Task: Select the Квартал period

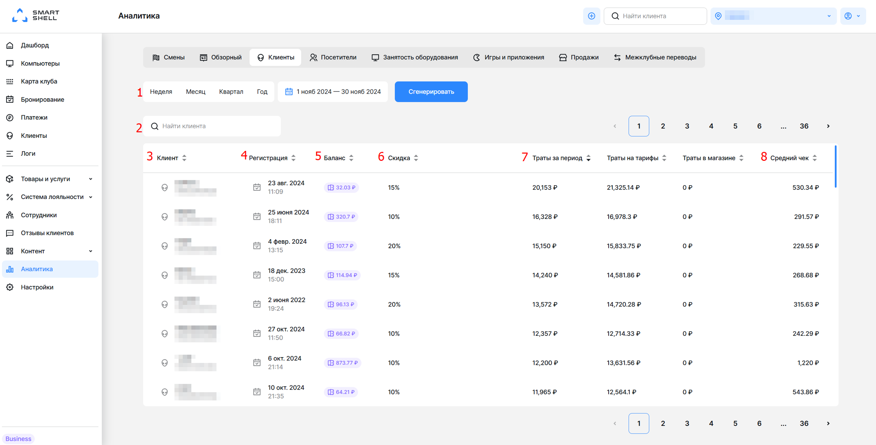Action: tap(231, 92)
